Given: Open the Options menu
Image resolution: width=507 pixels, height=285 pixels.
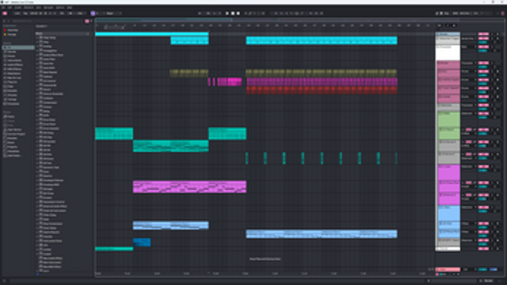Looking at the screenshot, I should 60,7.
